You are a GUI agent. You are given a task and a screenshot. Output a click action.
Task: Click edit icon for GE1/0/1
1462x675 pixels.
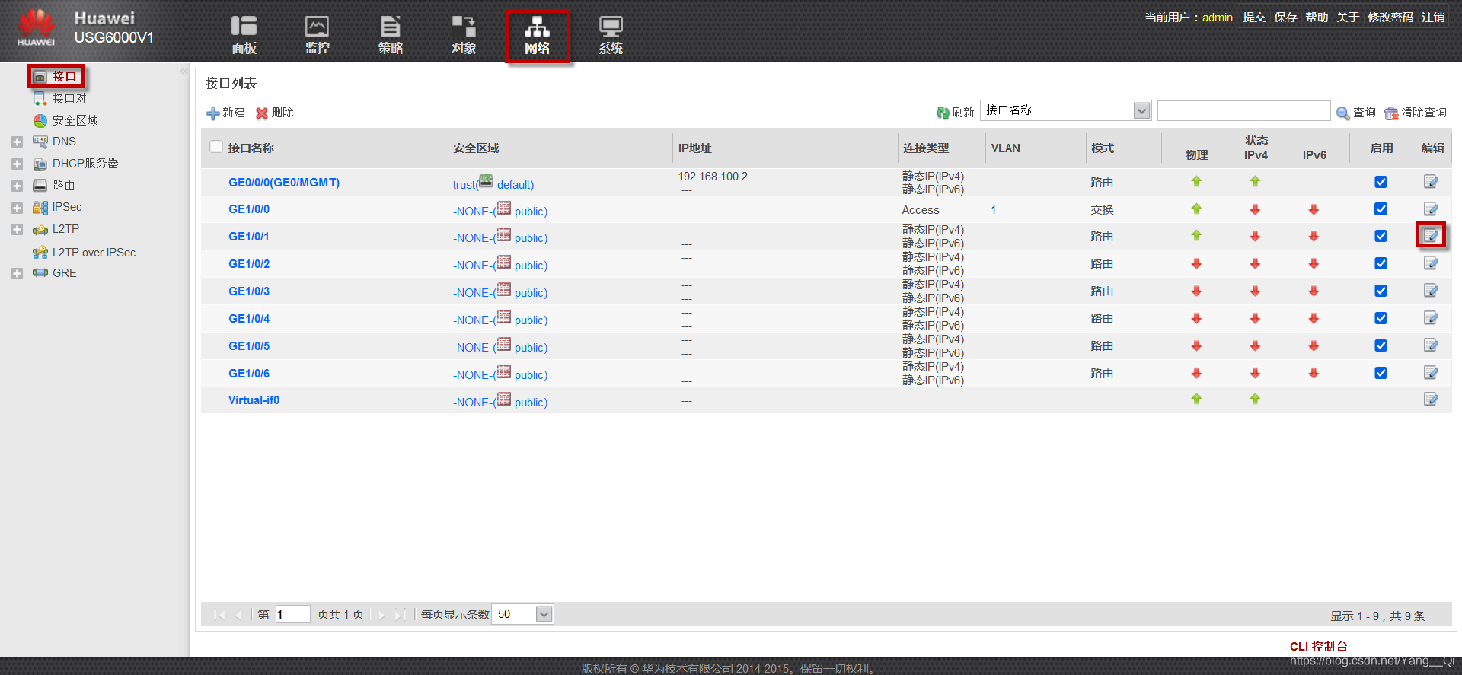pyautogui.click(x=1431, y=236)
